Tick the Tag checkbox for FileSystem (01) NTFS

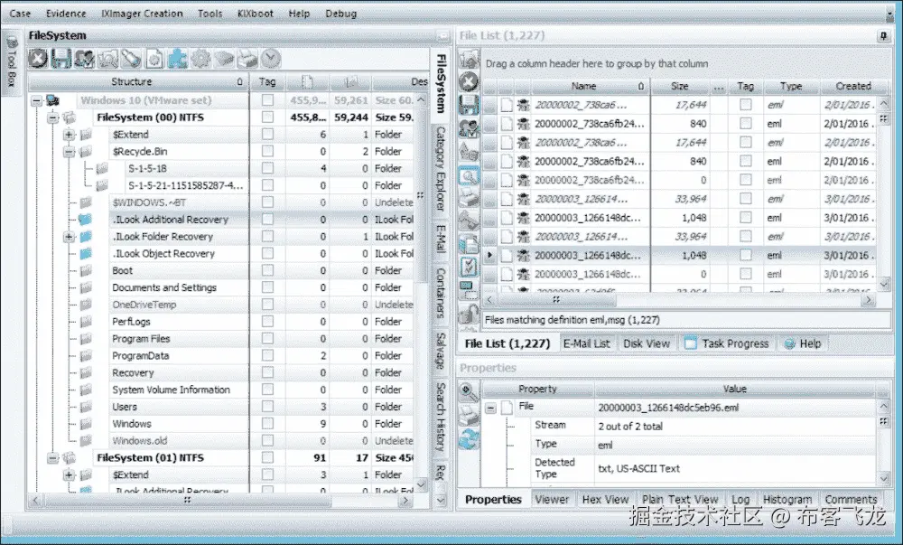coord(267,457)
